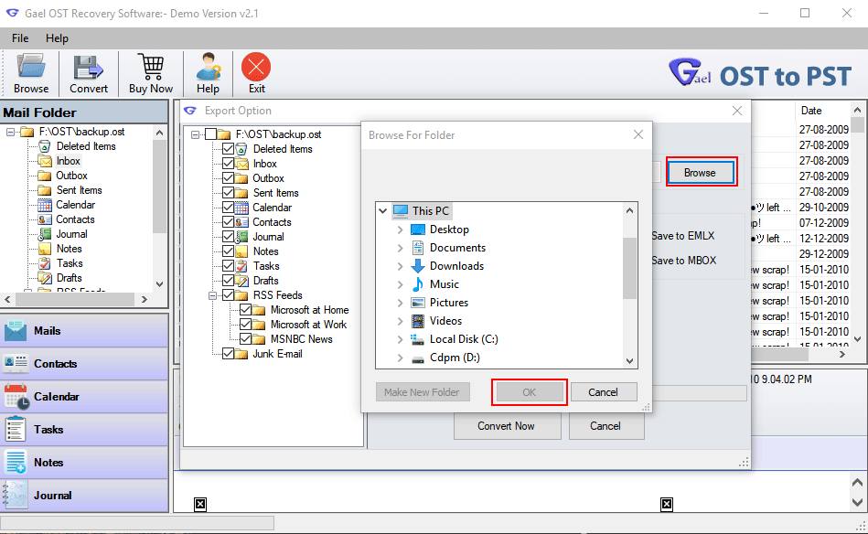Click the Help toolbar icon
This screenshot has width=868, height=534.
coord(208,73)
